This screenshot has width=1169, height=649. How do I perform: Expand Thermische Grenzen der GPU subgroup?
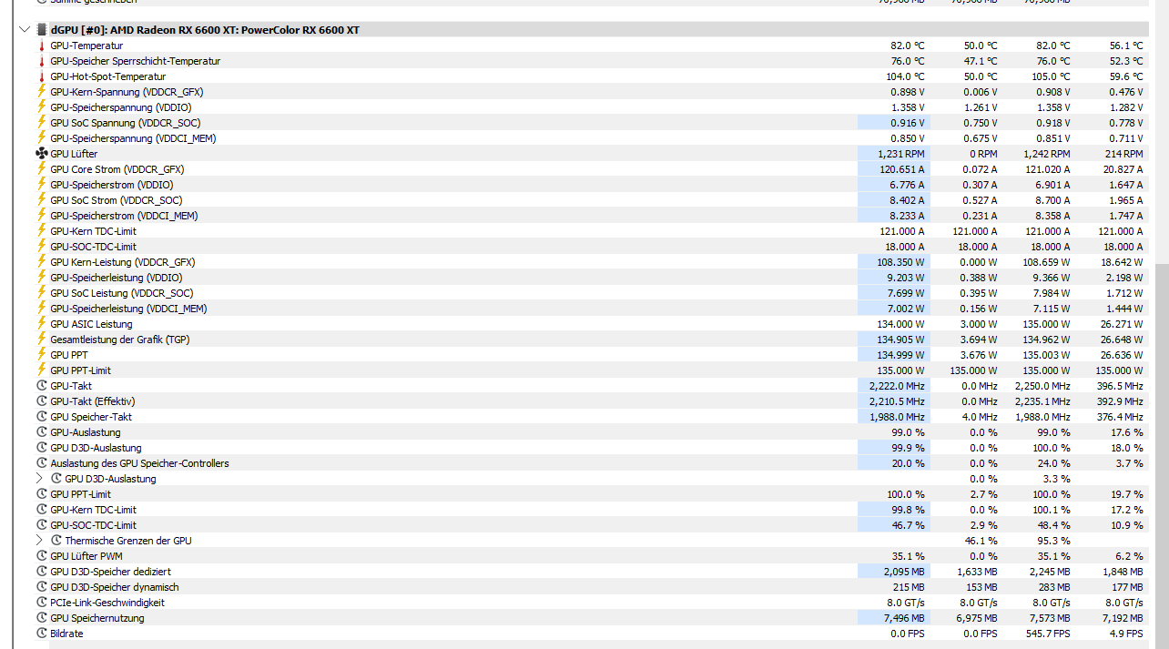click(x=39, y=540)
